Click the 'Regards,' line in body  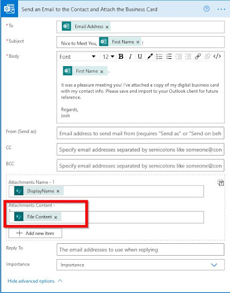click(x=70, y=110)
